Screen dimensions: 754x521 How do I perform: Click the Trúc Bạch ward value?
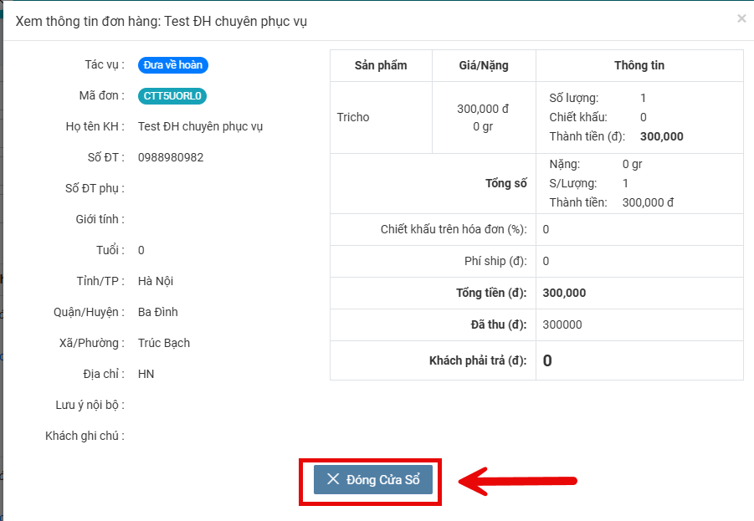coord(164,343)
